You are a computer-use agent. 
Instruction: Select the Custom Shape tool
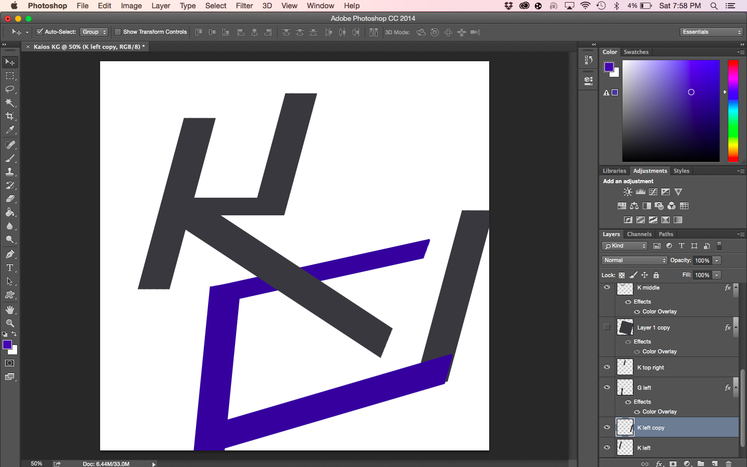point(10,295)
